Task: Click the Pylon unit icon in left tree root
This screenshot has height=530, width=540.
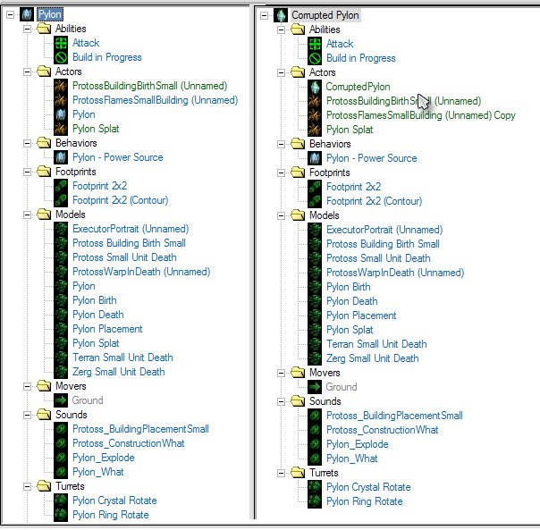Action: (x=27, y=14)
